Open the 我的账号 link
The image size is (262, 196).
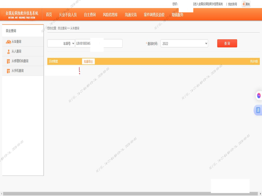(233, 4)
